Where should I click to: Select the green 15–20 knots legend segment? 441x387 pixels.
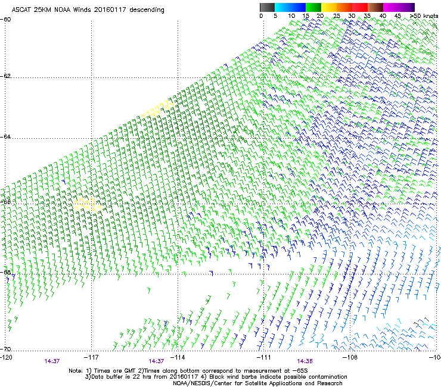click(x=313, y=7)
